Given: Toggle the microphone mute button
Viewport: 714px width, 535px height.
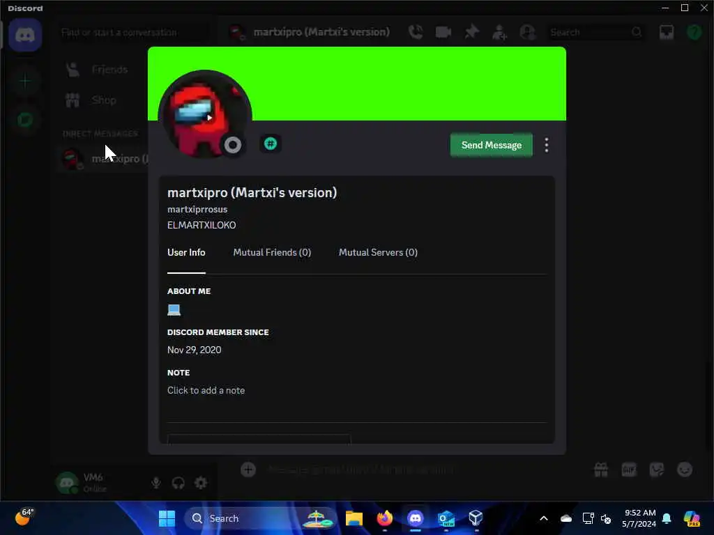Looking at the screenshot, I should click(156, 483).
